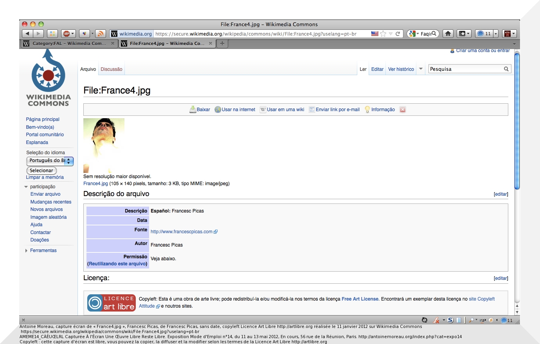The image size is (540, 344).
Task: Click the Adblock Plus ABP icon
Action: (x=67, y=34)
